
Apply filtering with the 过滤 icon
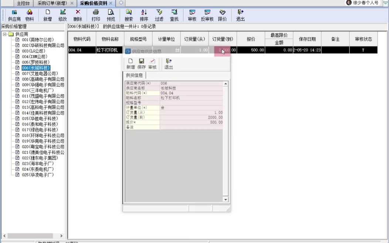[x=159, y=15]
